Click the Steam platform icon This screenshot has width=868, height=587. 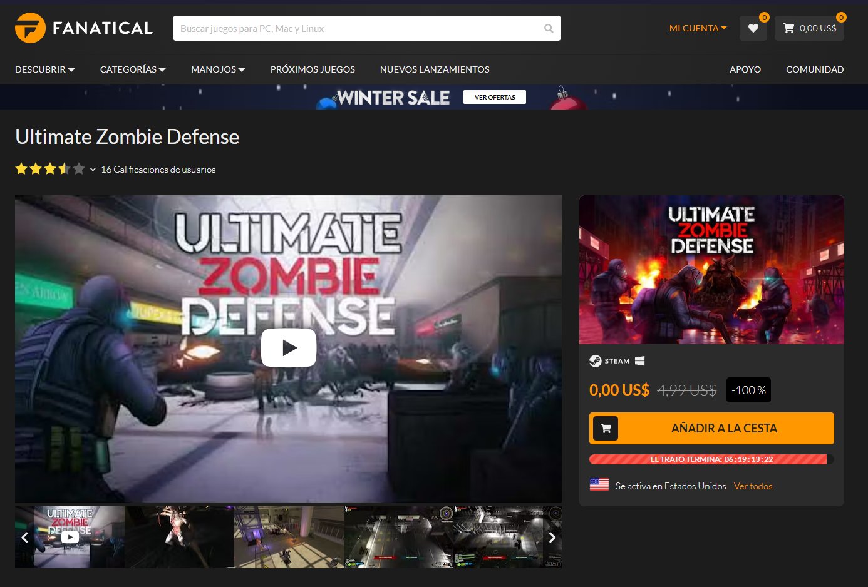click(609, 361)
